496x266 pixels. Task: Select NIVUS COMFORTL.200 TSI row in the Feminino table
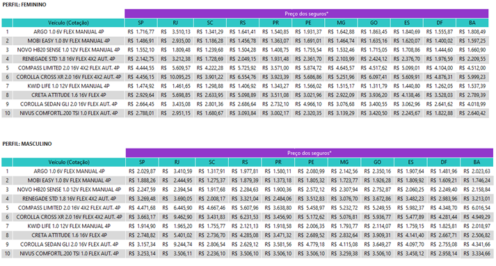245,113
